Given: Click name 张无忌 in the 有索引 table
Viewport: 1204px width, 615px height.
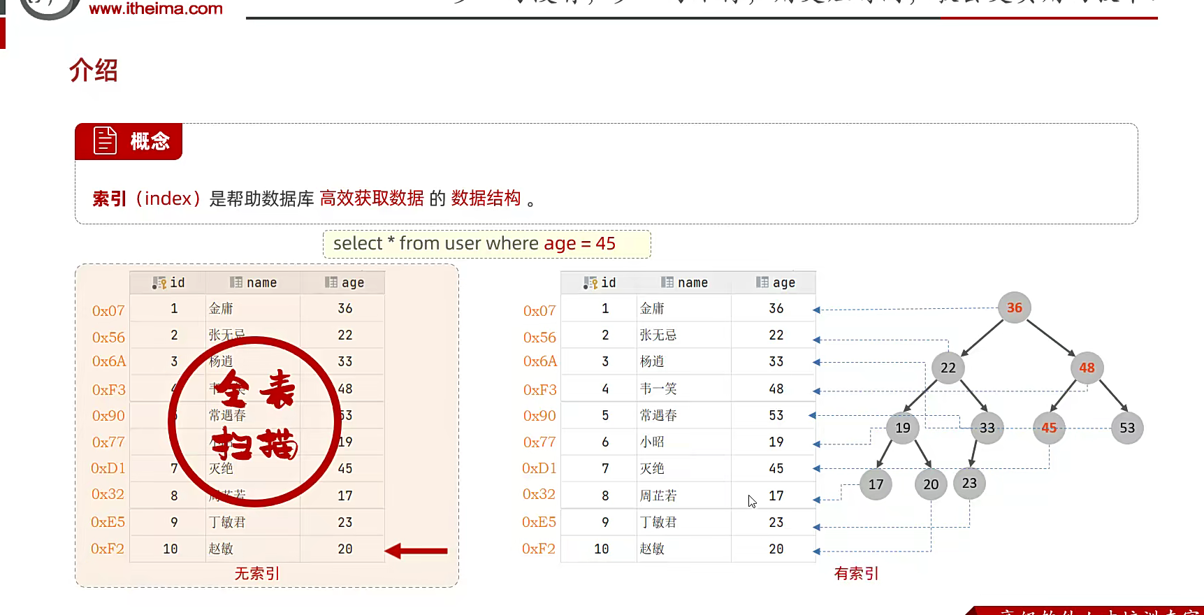Looking at the screenshot, I should (x=658, y=335).
